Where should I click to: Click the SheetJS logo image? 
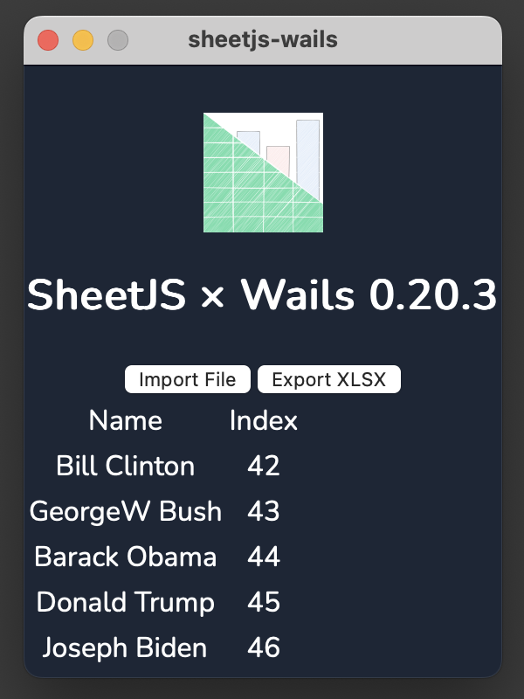(x=262, y=172)
